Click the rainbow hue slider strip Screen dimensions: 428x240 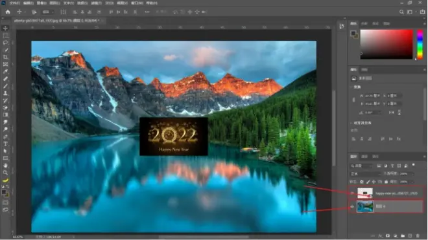420,44
